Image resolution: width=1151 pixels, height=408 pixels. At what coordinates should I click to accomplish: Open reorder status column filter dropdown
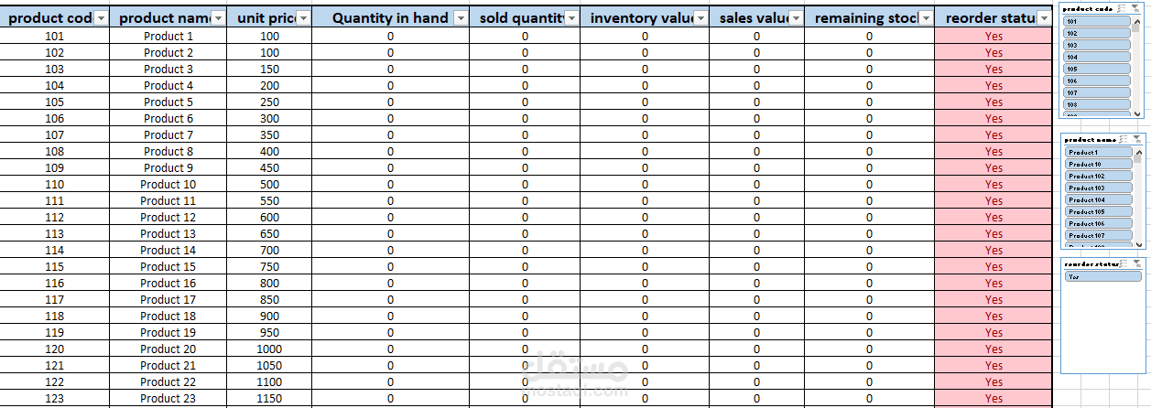(1044, 18)
